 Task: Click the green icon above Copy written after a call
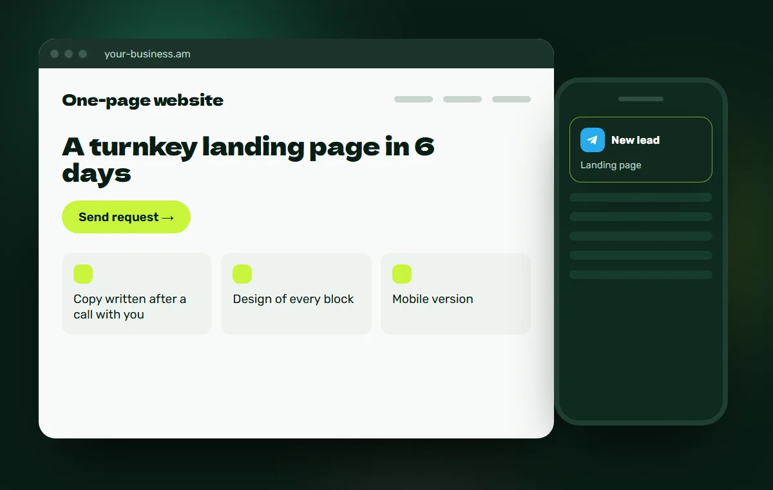coord(83,274)
